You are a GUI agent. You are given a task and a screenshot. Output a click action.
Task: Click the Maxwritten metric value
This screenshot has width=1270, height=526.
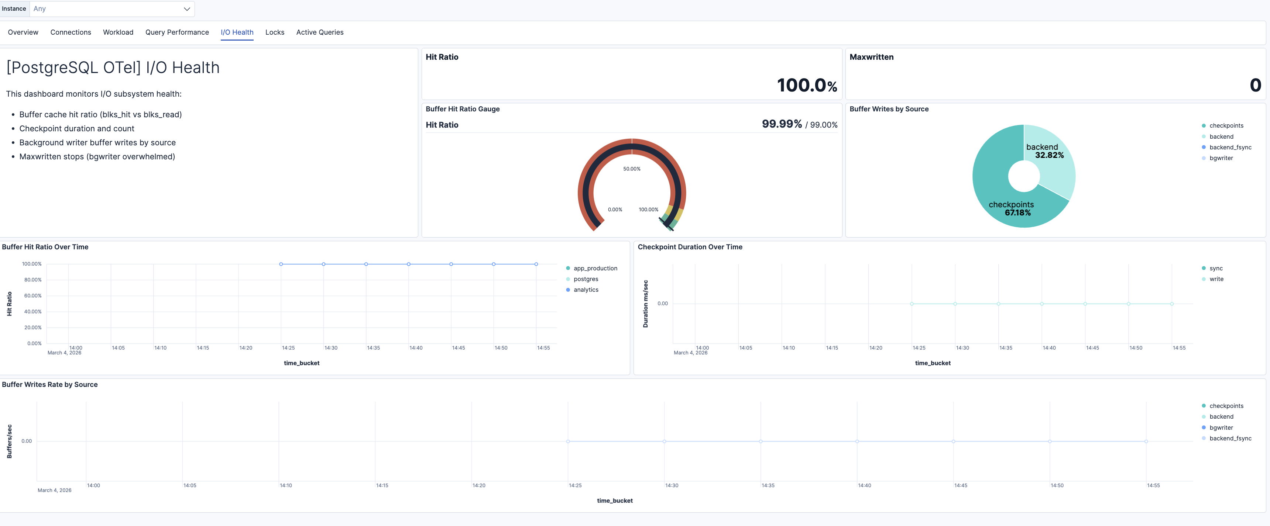point(1255,85)
